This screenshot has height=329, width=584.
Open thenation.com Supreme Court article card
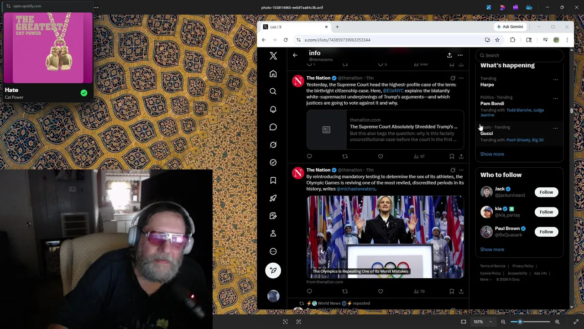386,130
